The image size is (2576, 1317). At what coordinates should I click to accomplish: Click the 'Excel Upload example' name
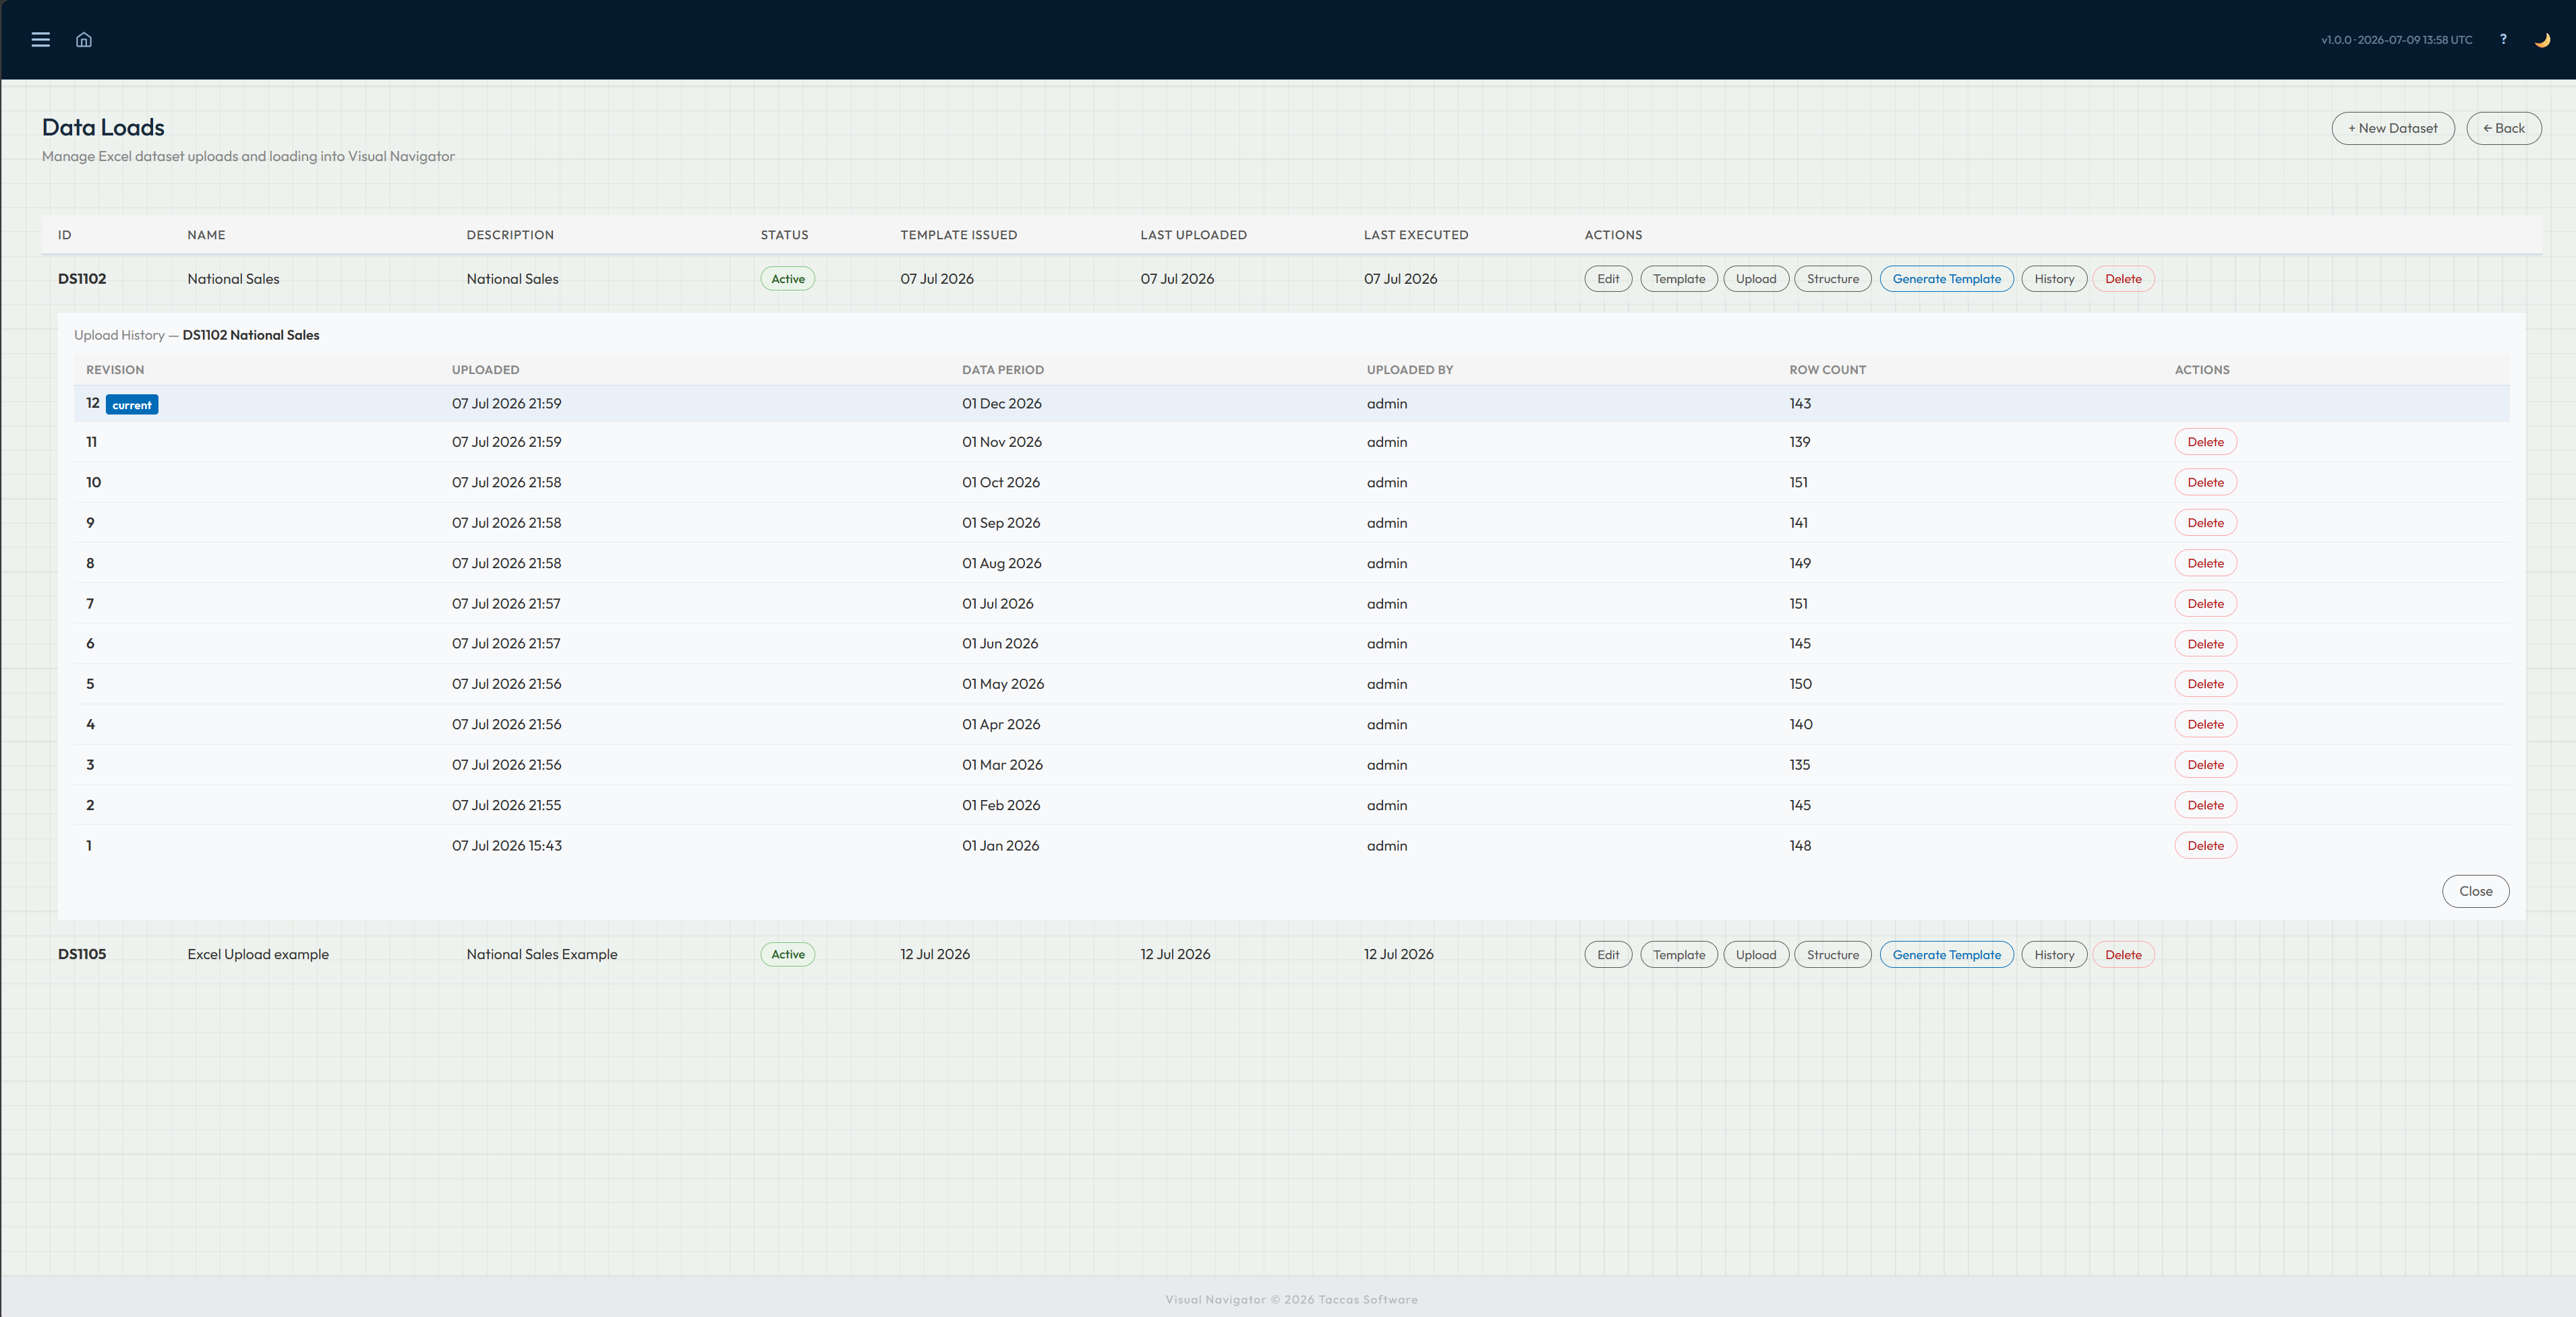[258, 954]
